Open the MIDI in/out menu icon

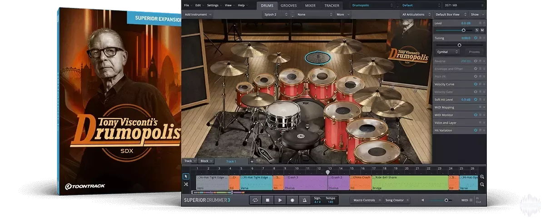[x=471, y=200]
